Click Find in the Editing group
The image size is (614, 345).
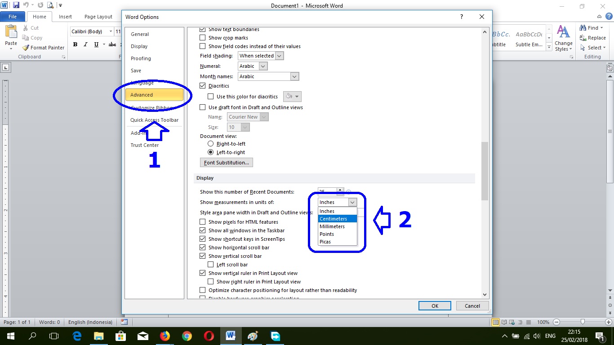pos(591,27)
